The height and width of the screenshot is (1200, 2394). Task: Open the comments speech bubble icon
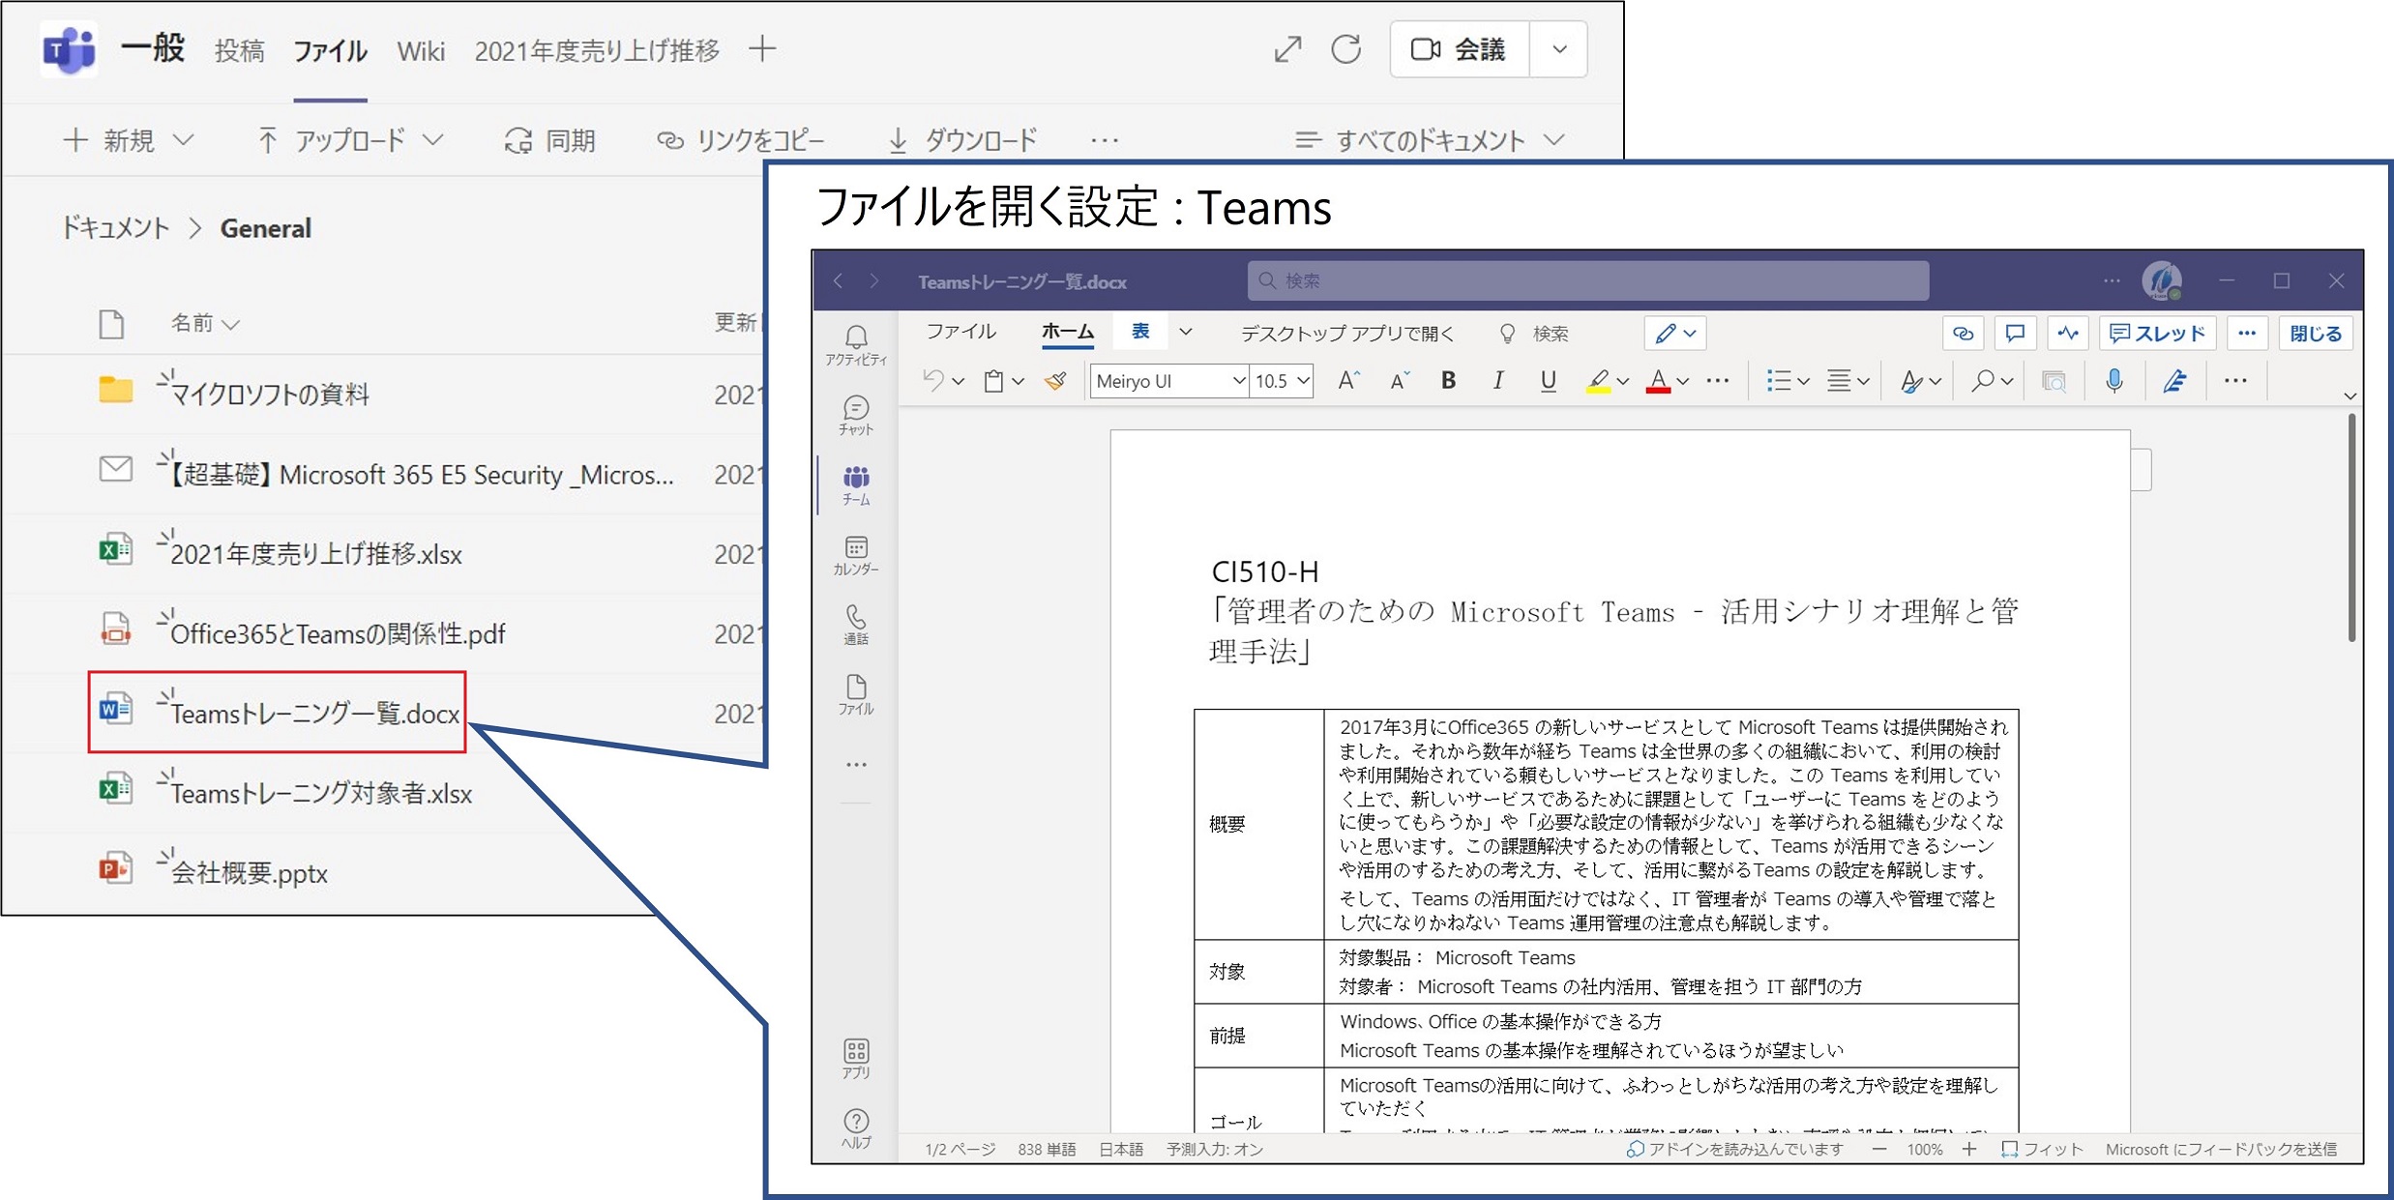pyautogui.click(x=2015, y=334)
